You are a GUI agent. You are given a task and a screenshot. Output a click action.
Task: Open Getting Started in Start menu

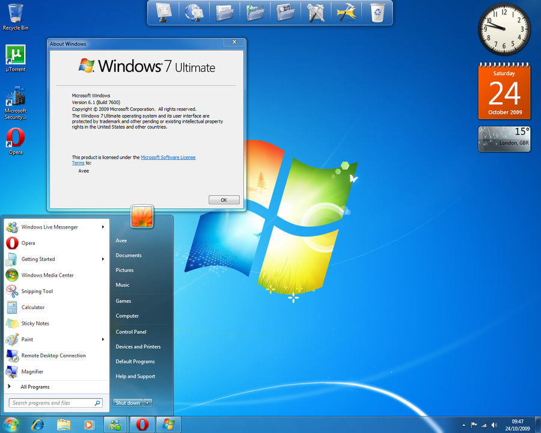pos(57,259)
